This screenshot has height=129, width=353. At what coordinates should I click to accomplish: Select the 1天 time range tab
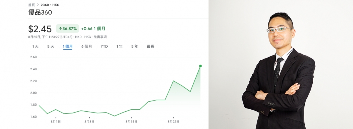click(x=35, y=46)
